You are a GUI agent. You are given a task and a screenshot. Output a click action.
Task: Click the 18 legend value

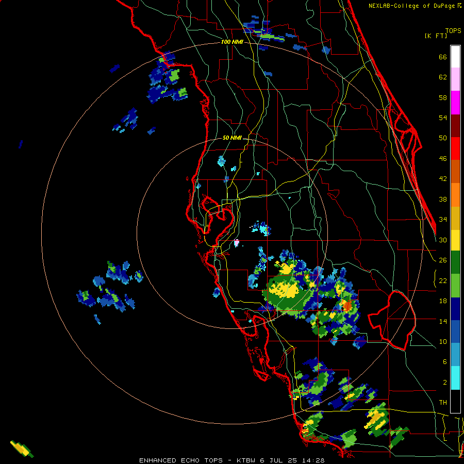(443, 301)
